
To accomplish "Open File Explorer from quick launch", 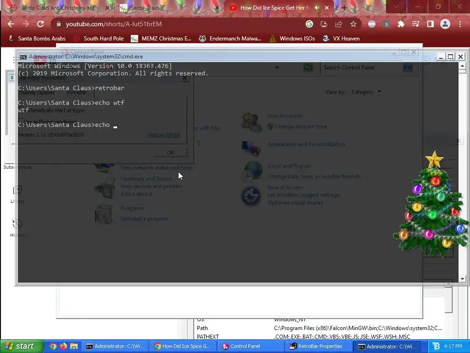I will pyautogui.click(x=74, y=347).
